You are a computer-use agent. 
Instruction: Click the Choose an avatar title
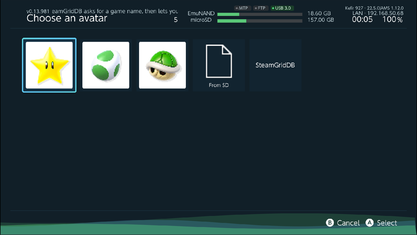pos(67,18)
